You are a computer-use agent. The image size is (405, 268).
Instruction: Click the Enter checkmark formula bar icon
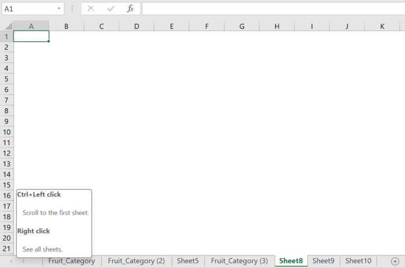coord(111,9)
